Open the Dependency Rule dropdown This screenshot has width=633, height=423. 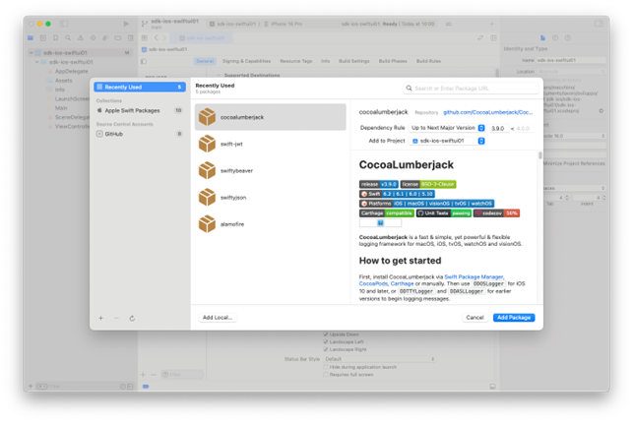[447, 128]
